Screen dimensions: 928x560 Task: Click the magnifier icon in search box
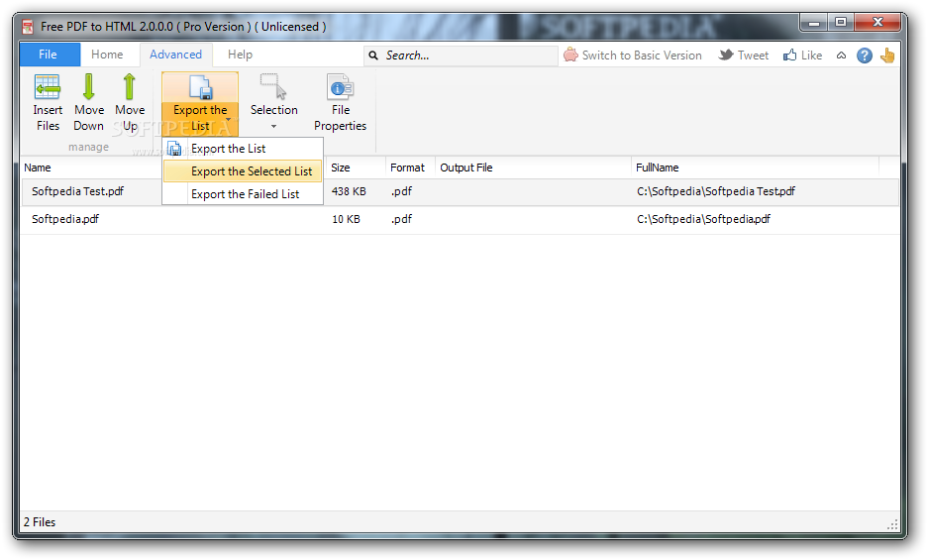pos(373,56)
